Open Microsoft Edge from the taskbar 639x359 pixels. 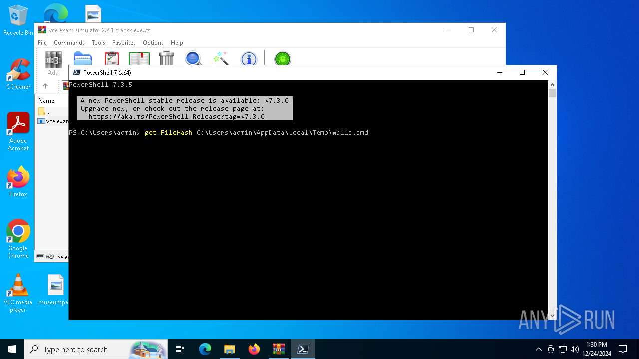[x=205, y=349]
